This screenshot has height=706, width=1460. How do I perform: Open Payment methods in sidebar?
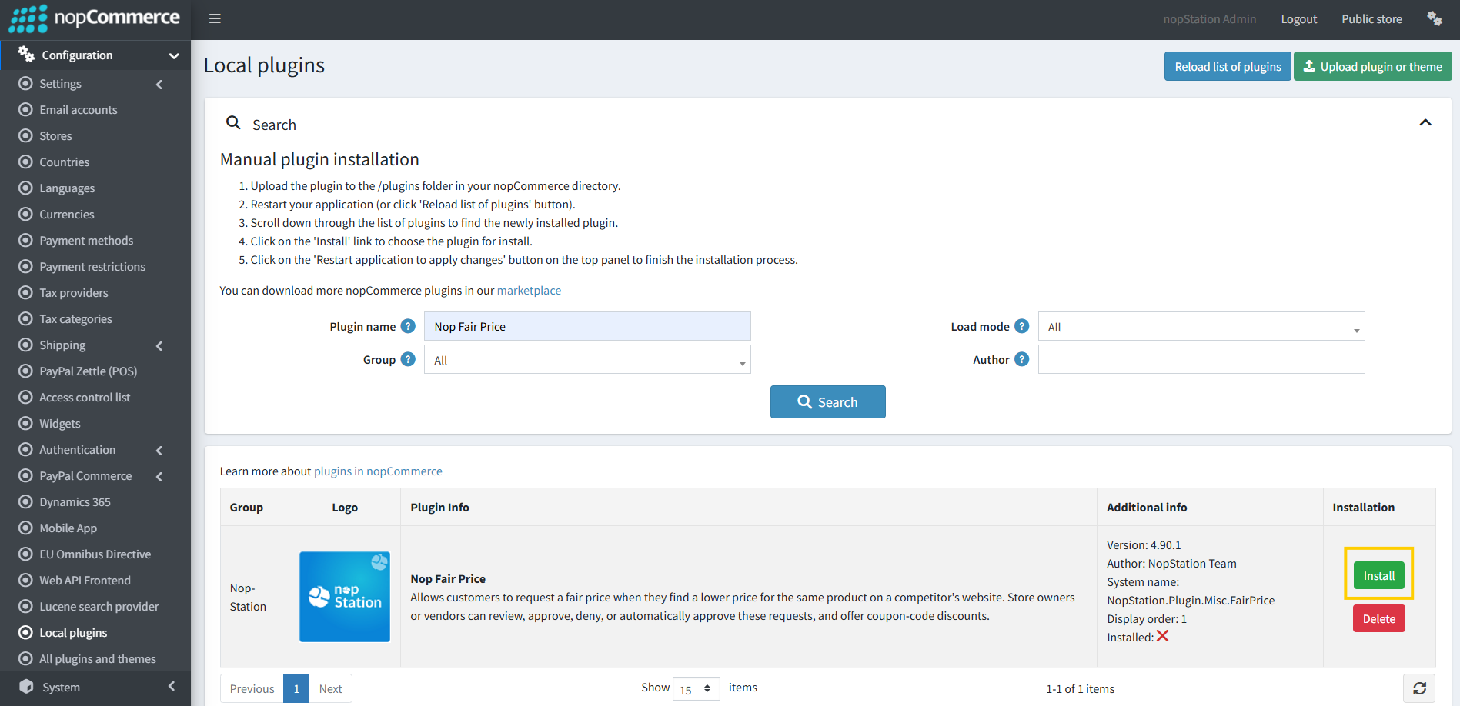(86, 241)
